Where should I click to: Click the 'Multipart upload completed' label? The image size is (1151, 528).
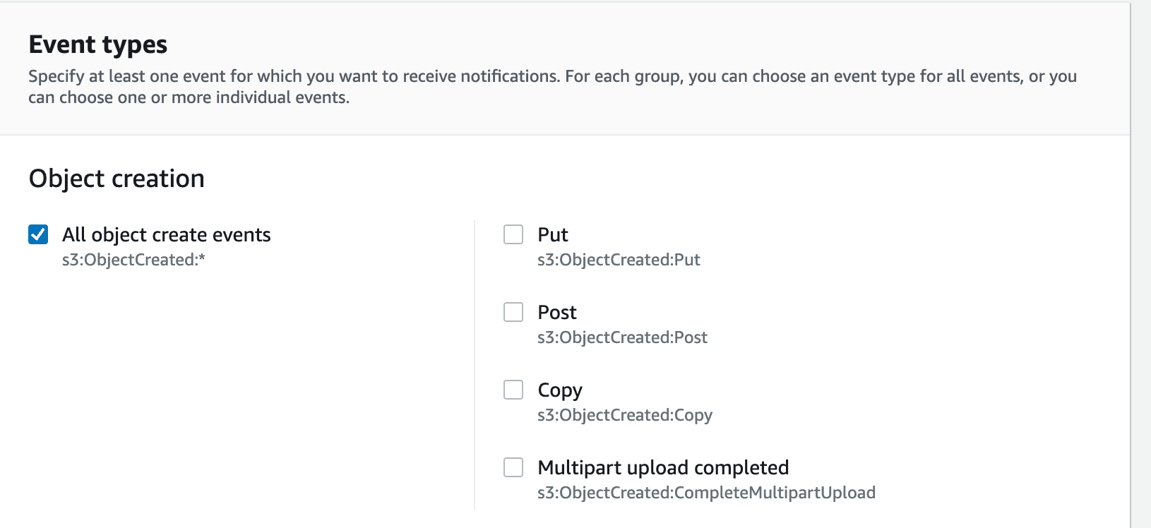[663, 467]
